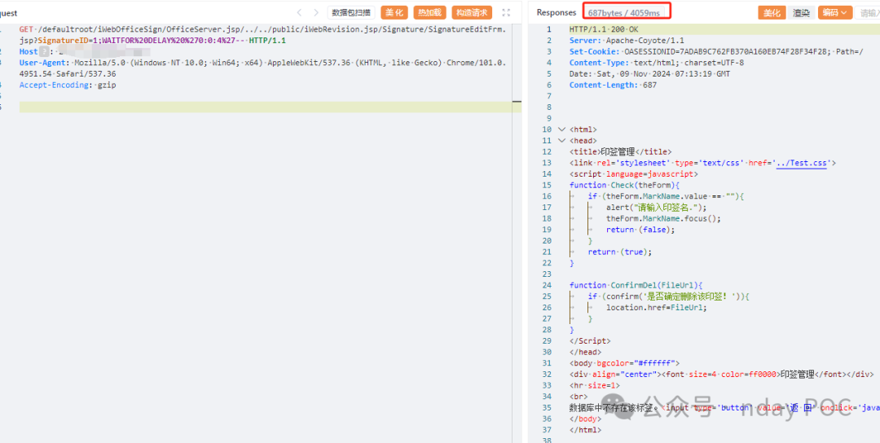Open the 编码 dropdown
The image size is (880, 443).
(x=835, y=13)
